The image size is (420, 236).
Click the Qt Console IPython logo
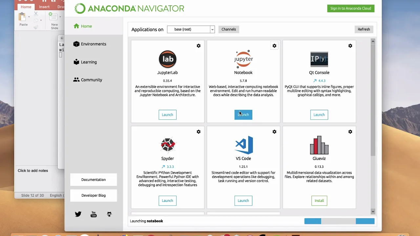point(319,59)
